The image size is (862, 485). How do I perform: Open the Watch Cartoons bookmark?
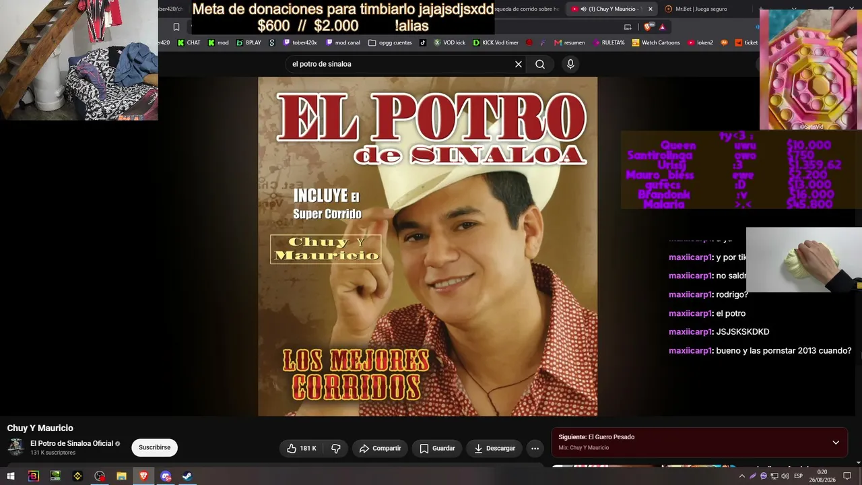tap(655, 42)
